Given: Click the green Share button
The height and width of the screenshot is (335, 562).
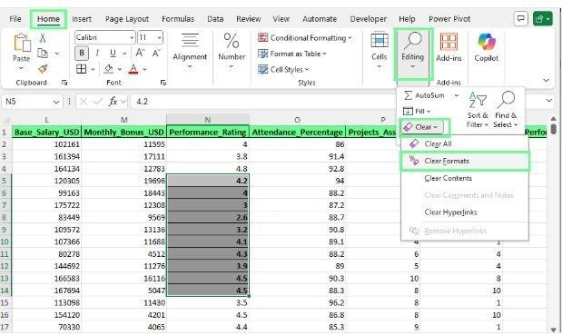Looking at the screenshot, I should pyautogui.click(x=543, y=18).
